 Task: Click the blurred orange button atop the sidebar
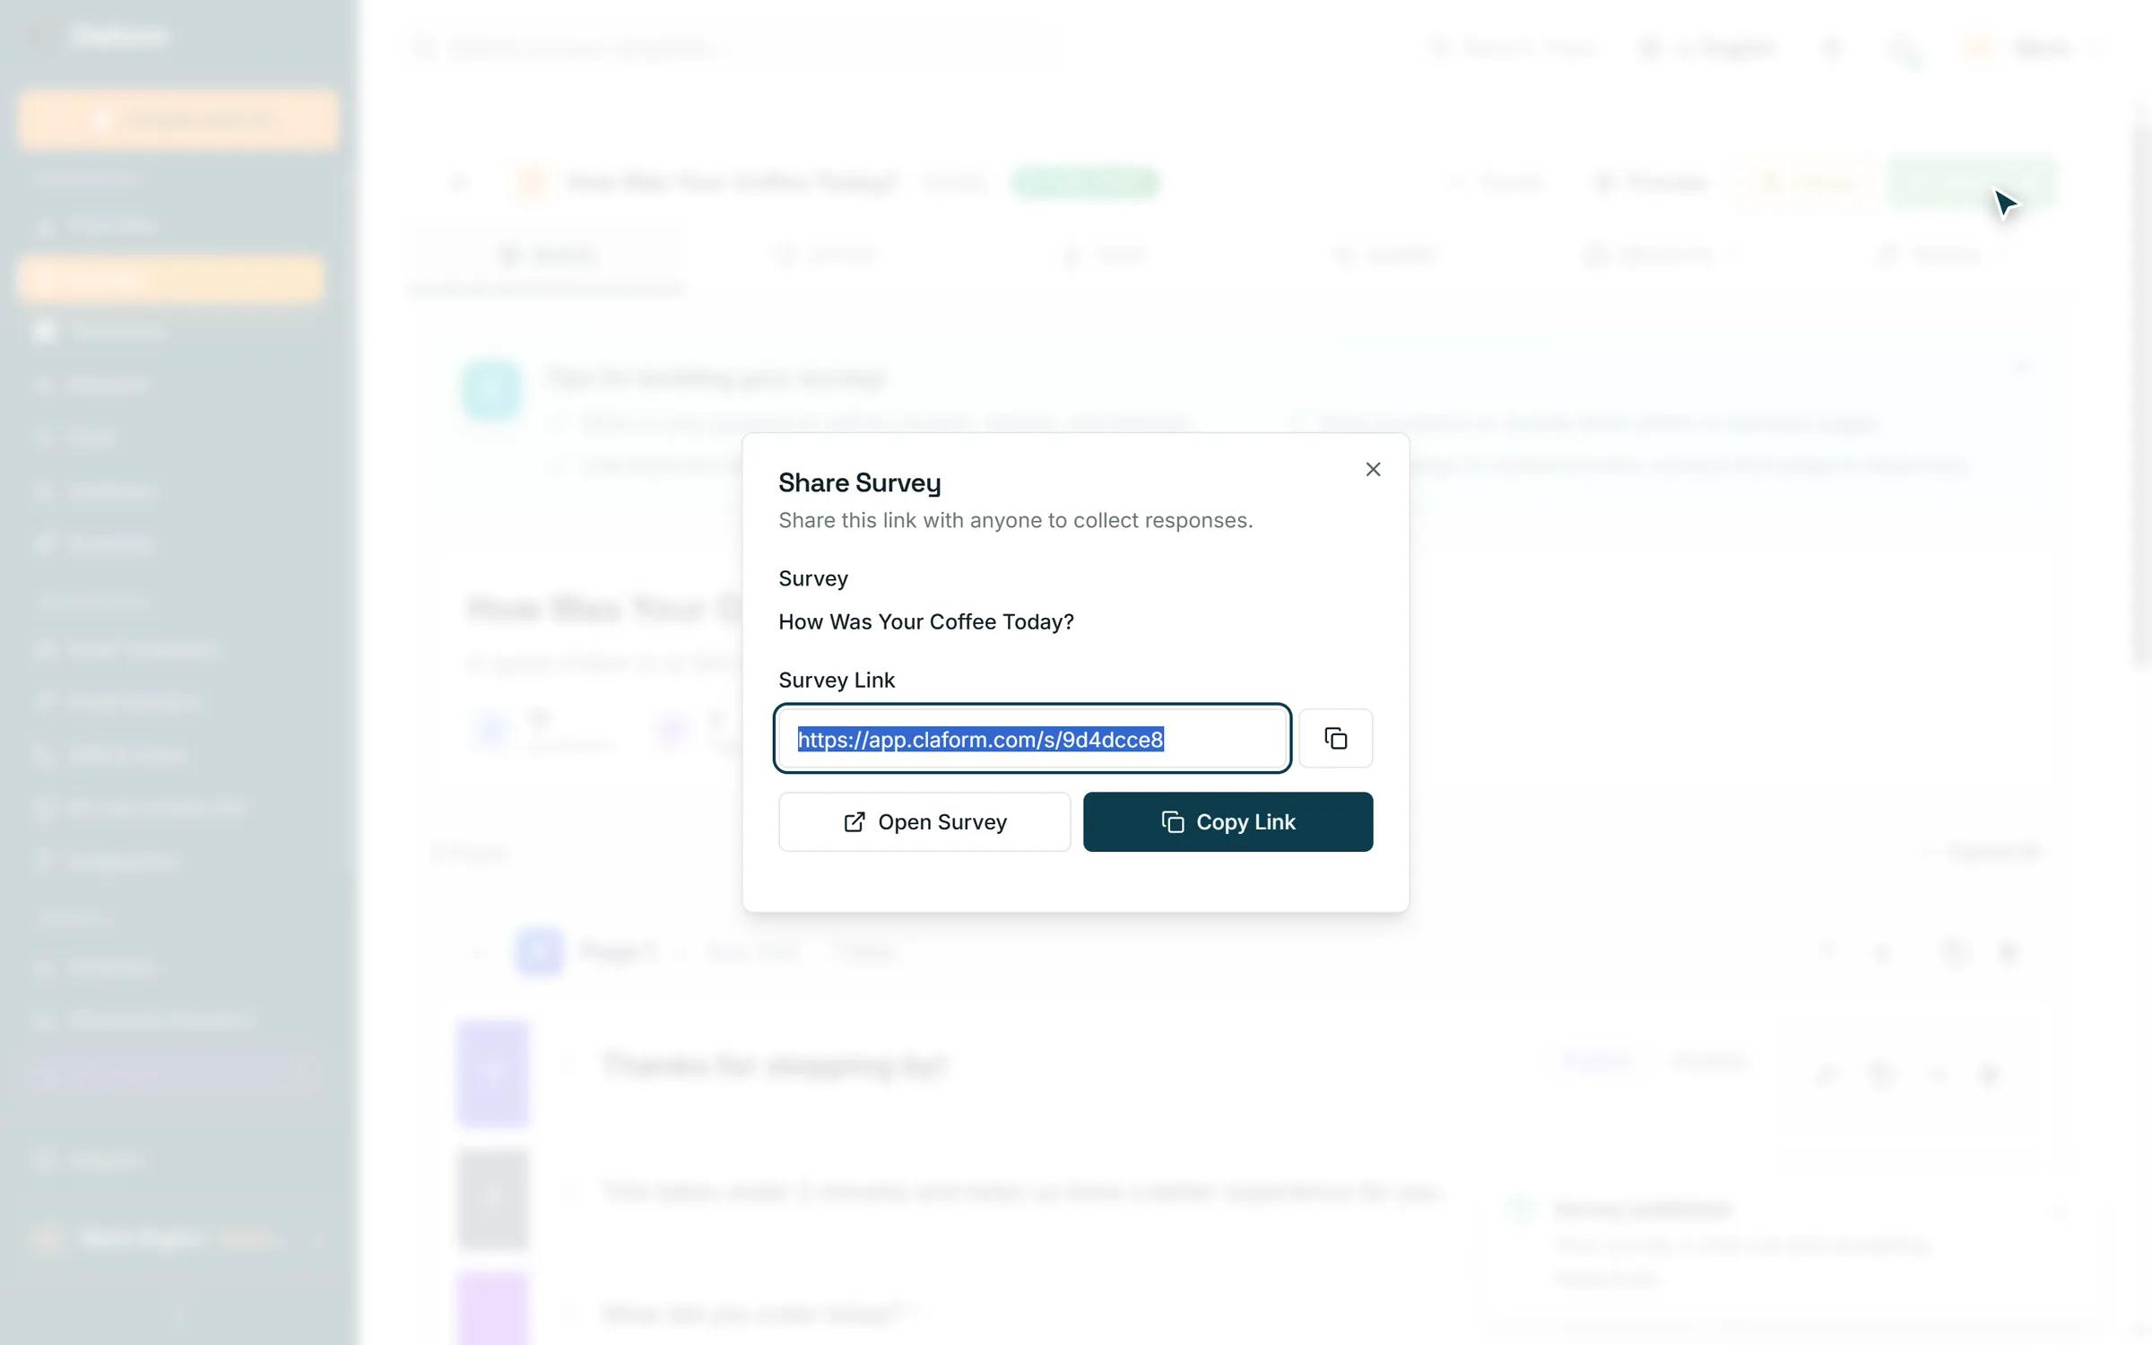click(x=178, y=119)
